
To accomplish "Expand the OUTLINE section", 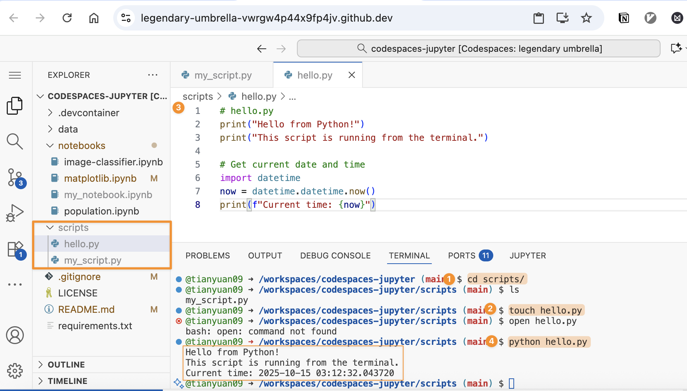I will tap(66, 365).
